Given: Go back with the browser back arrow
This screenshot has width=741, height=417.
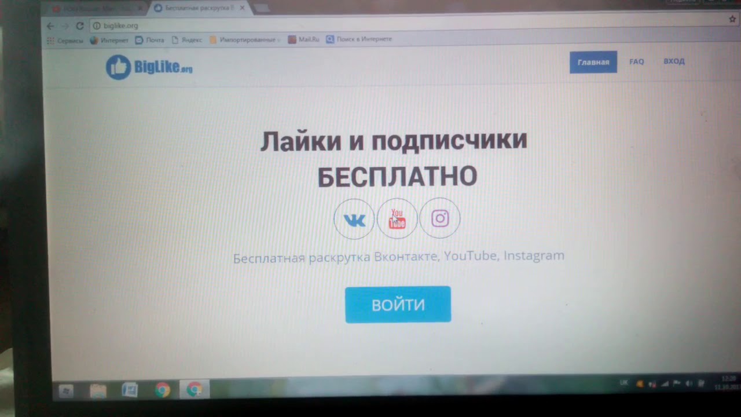Looking at the screenshot, I should (x=50, y=26).
